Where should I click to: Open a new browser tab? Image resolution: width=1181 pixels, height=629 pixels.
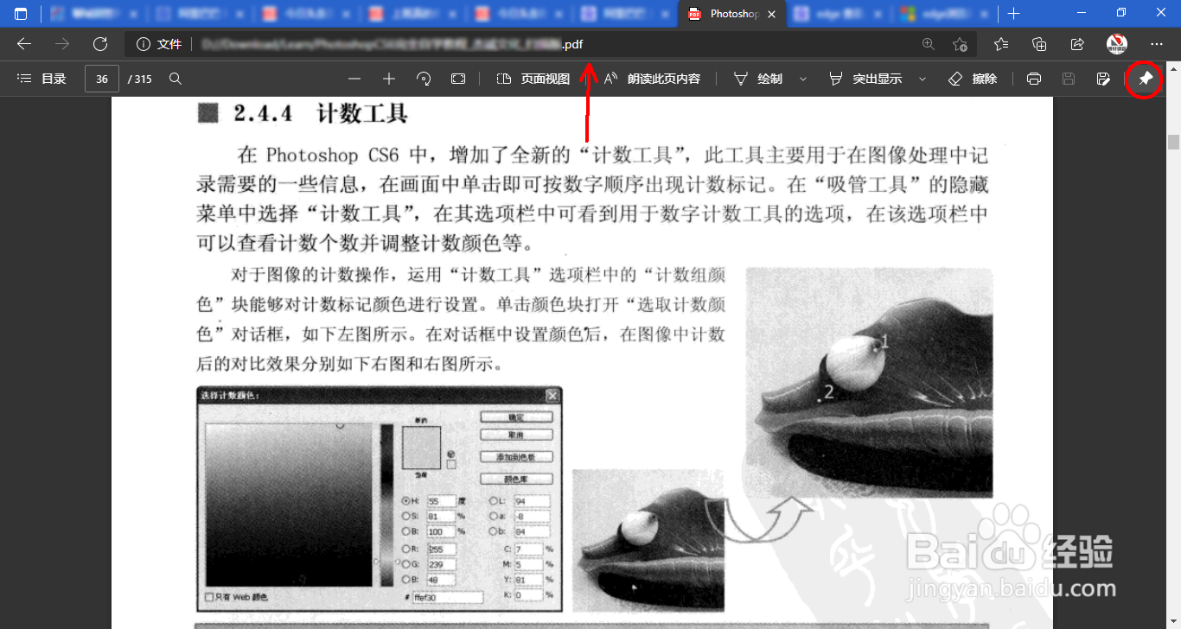coord(1014,14)
